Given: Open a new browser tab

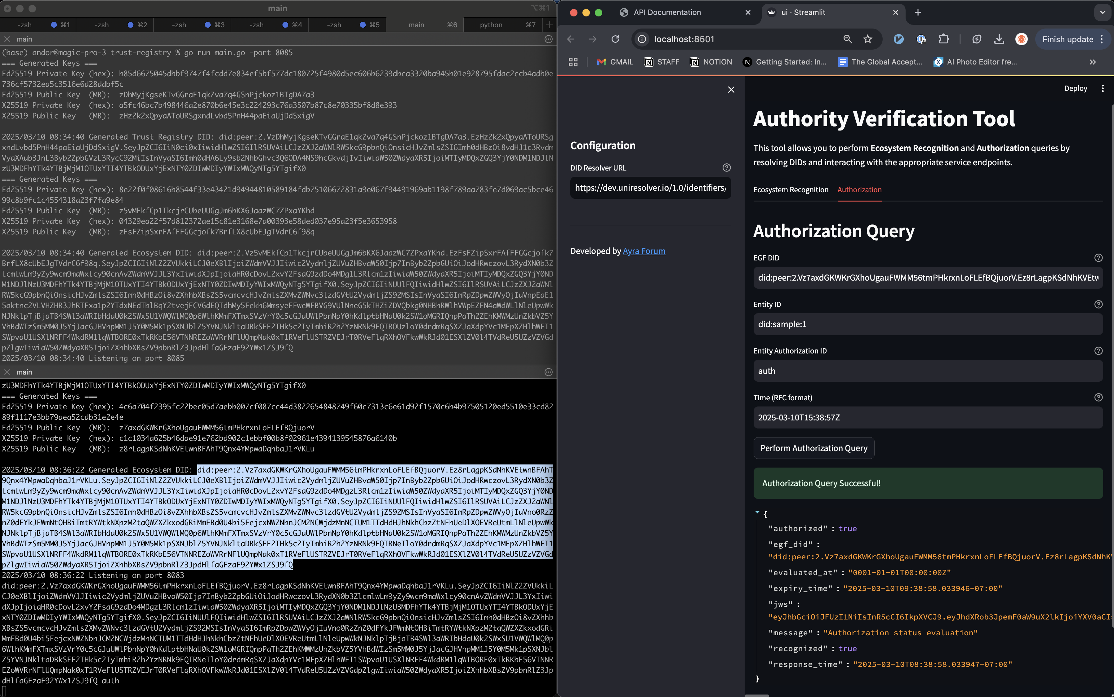Looking at the screenshot, I should 918,12.
